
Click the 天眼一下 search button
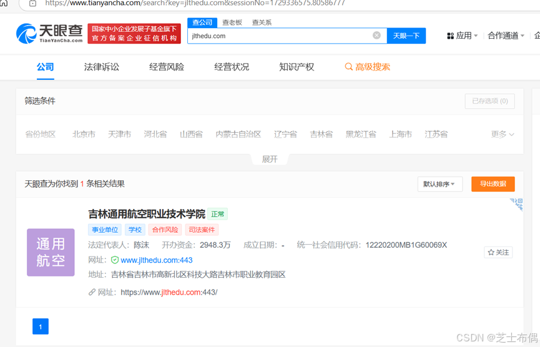click(x=406, y=36)
